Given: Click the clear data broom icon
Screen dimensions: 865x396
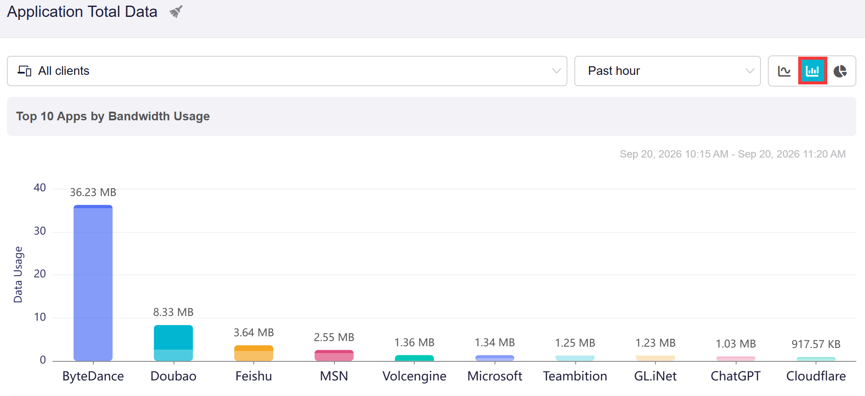Looking at the screenshot, I should click(176, 12).
